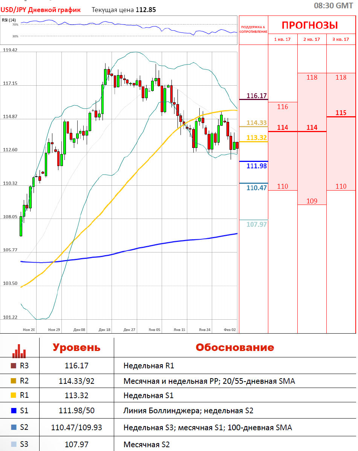Viewport: 358px width, 451px height.
Task: Open the 2 кв. 17 forecast column header
Action: pyautogui.click(x=312, y=39)
